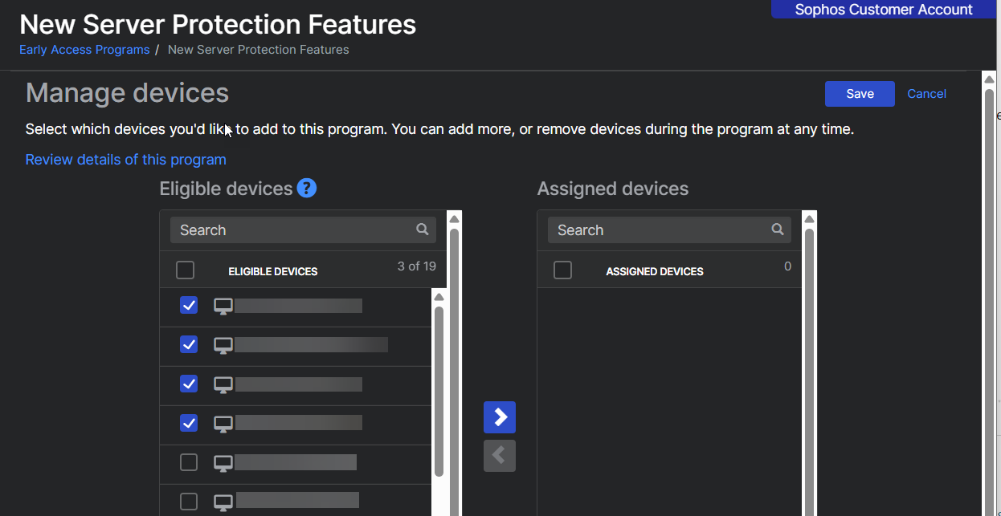Viewport: 1001px width, 516px height.
Task: Click the magnifier icon in Eligible devices search
Action: point(423,230)
